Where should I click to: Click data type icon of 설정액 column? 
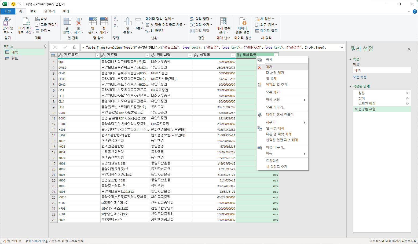point(196,55)
